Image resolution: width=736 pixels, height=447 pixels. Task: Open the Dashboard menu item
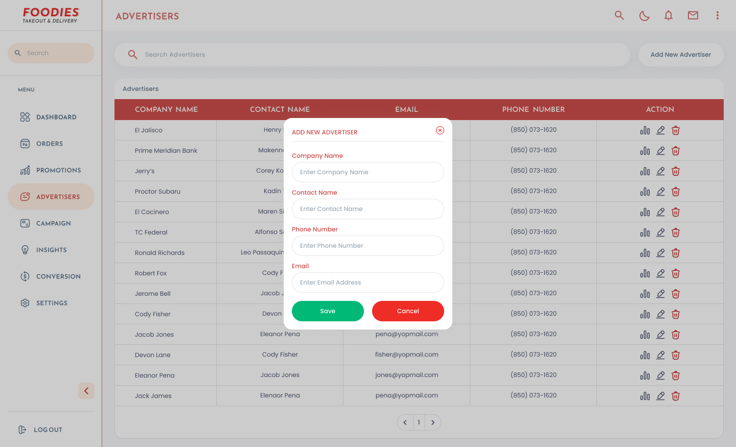pos(51,117)
